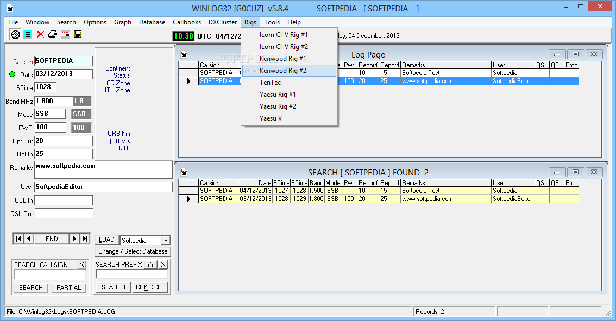Choose Kenwood Rig #1 from Rigs menu
Viewport: 616px width, 321px height.
[289, 59]
